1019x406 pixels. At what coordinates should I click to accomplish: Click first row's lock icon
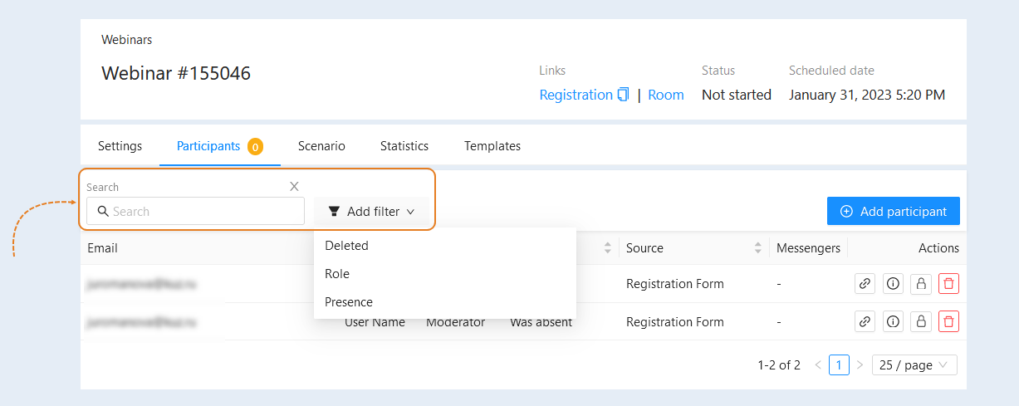tap(921, 283)
